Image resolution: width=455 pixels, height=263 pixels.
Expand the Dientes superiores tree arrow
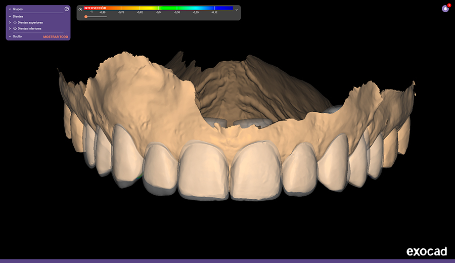coord(10,23)
